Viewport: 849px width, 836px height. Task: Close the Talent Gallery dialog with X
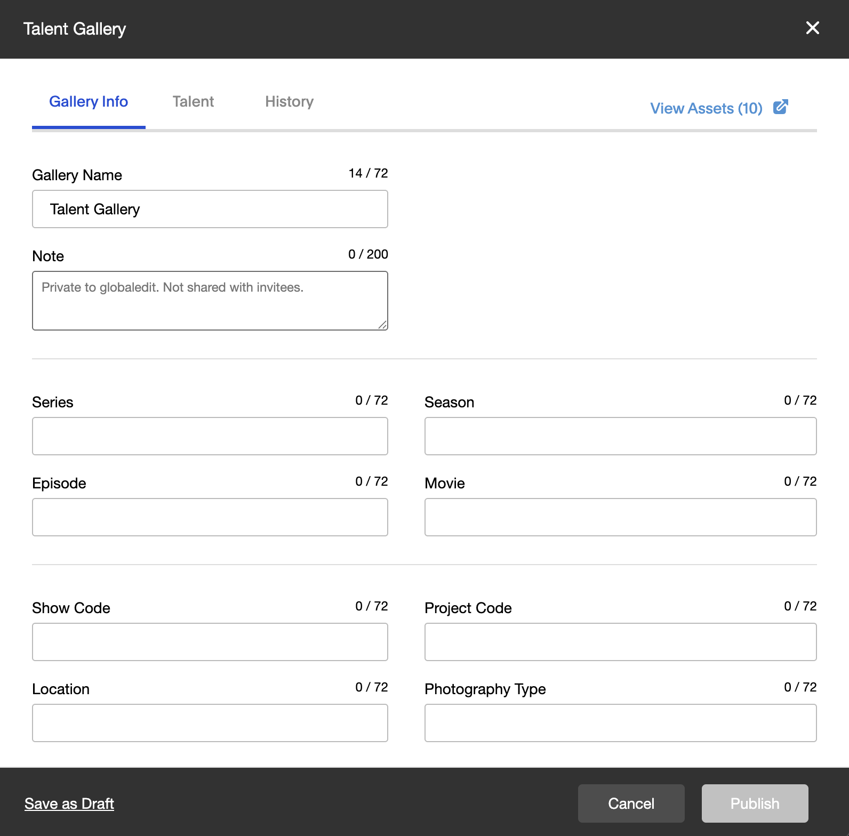tap(812, 28)
